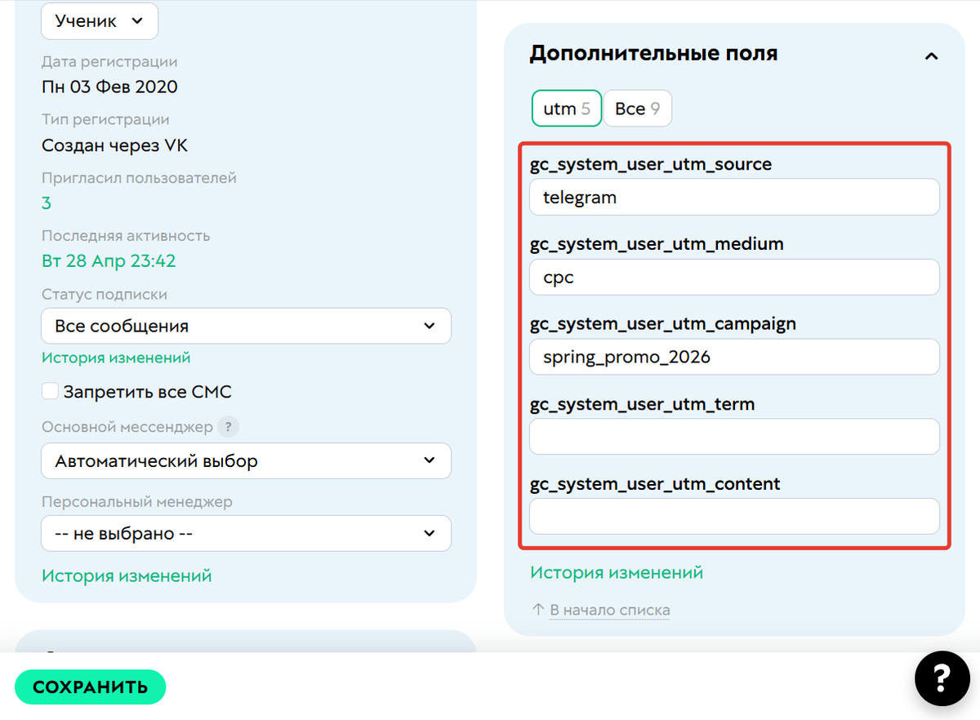Focus the utm_campaign field spring_promo_2026
The height and width of the screenshot is (720, 980).
point(734,357)
